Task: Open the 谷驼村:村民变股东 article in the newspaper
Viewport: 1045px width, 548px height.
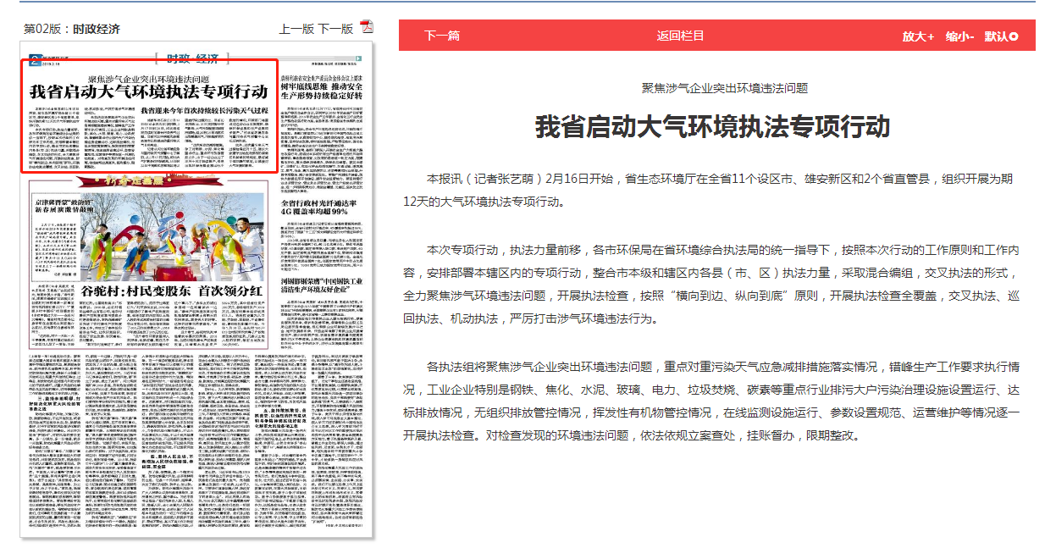Action: pos(161,288)
